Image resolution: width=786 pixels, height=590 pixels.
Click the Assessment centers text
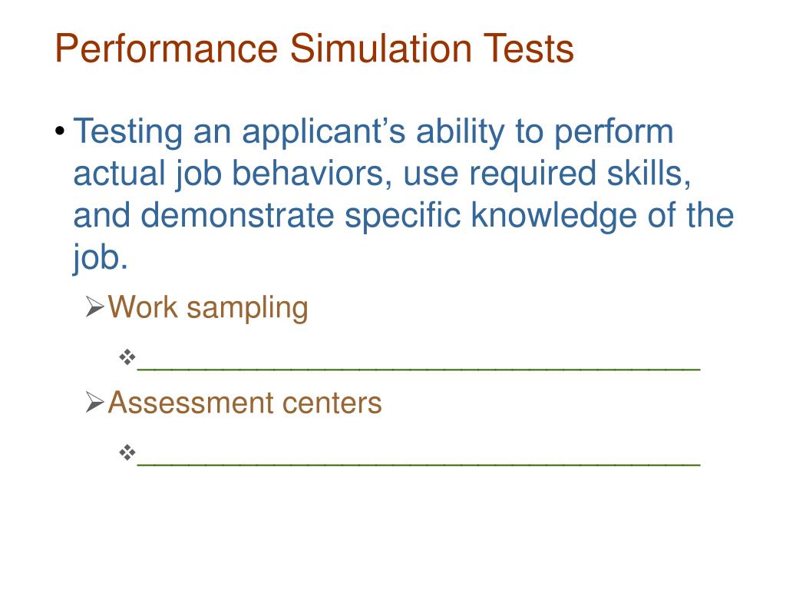click(x=245, y=403)
